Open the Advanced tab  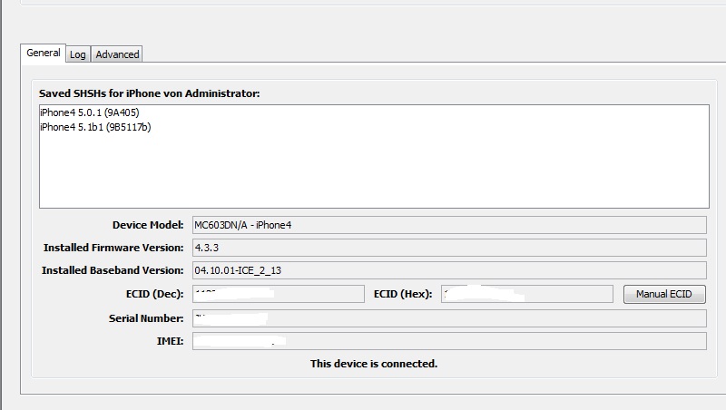tap(117, 54)
